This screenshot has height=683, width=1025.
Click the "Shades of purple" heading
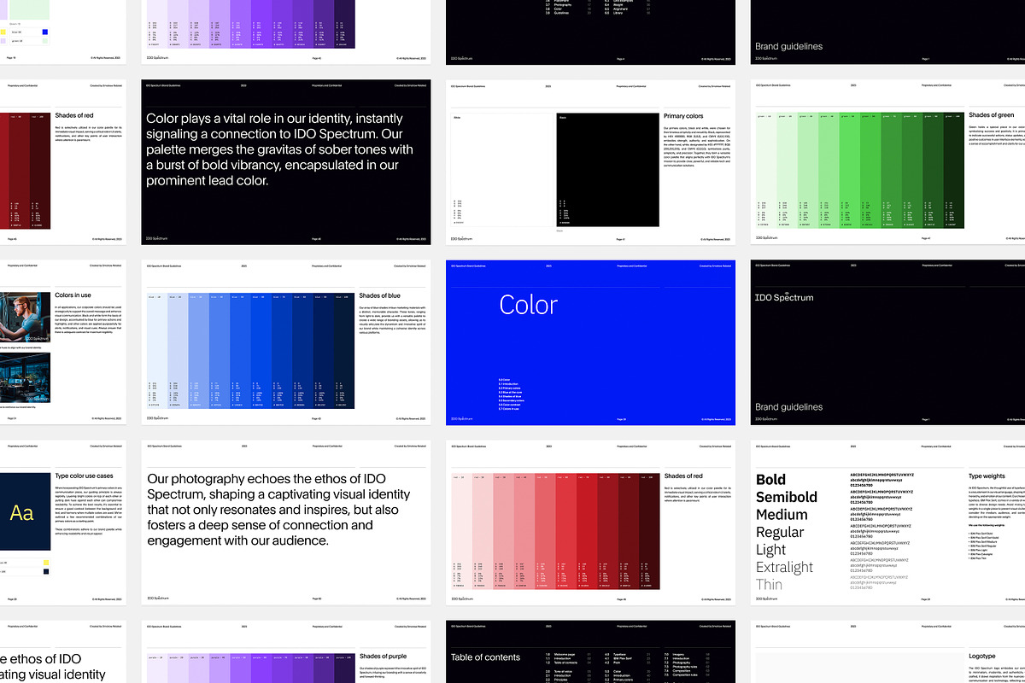click(383, 656)
